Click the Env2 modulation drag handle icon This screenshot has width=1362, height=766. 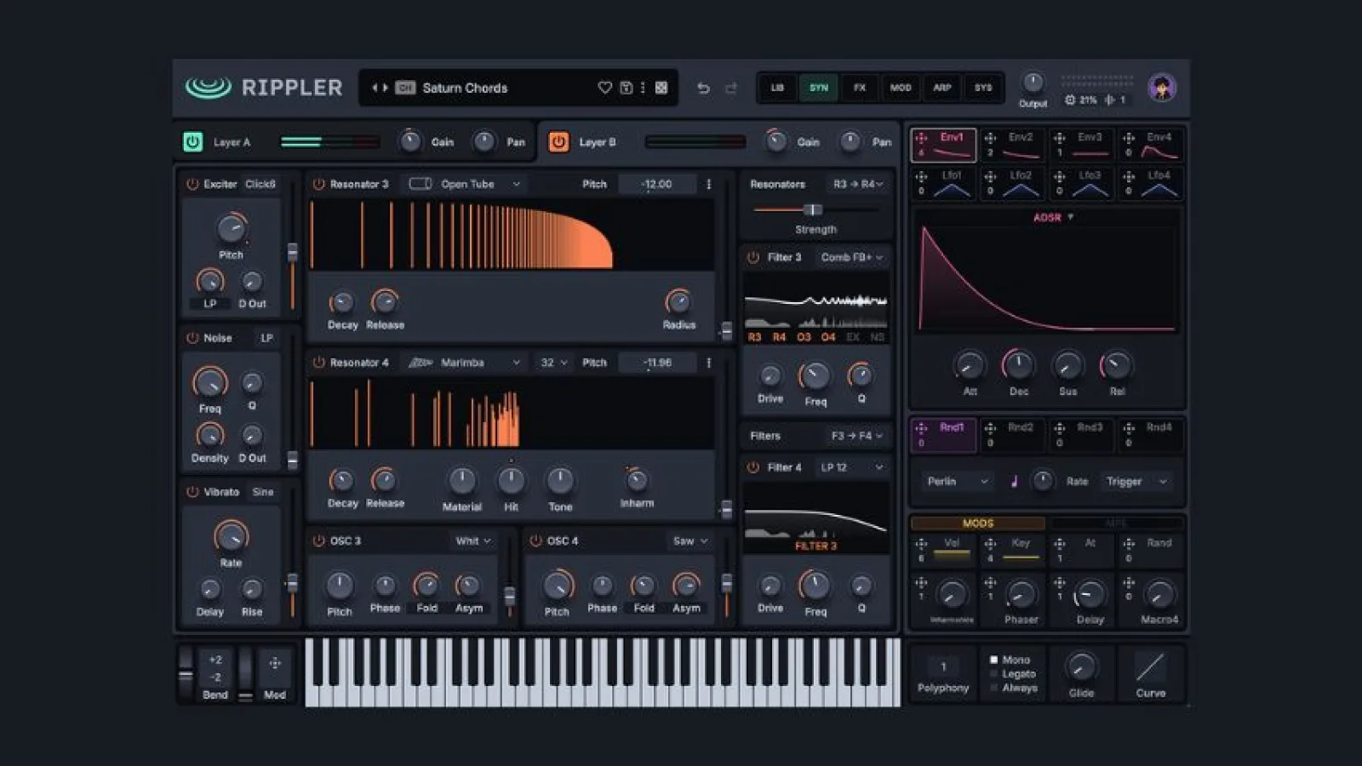[990, 138]
